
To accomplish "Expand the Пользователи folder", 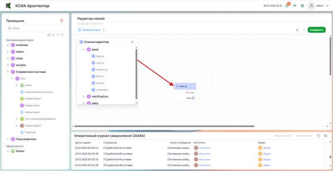I will (x=7, y=139).
